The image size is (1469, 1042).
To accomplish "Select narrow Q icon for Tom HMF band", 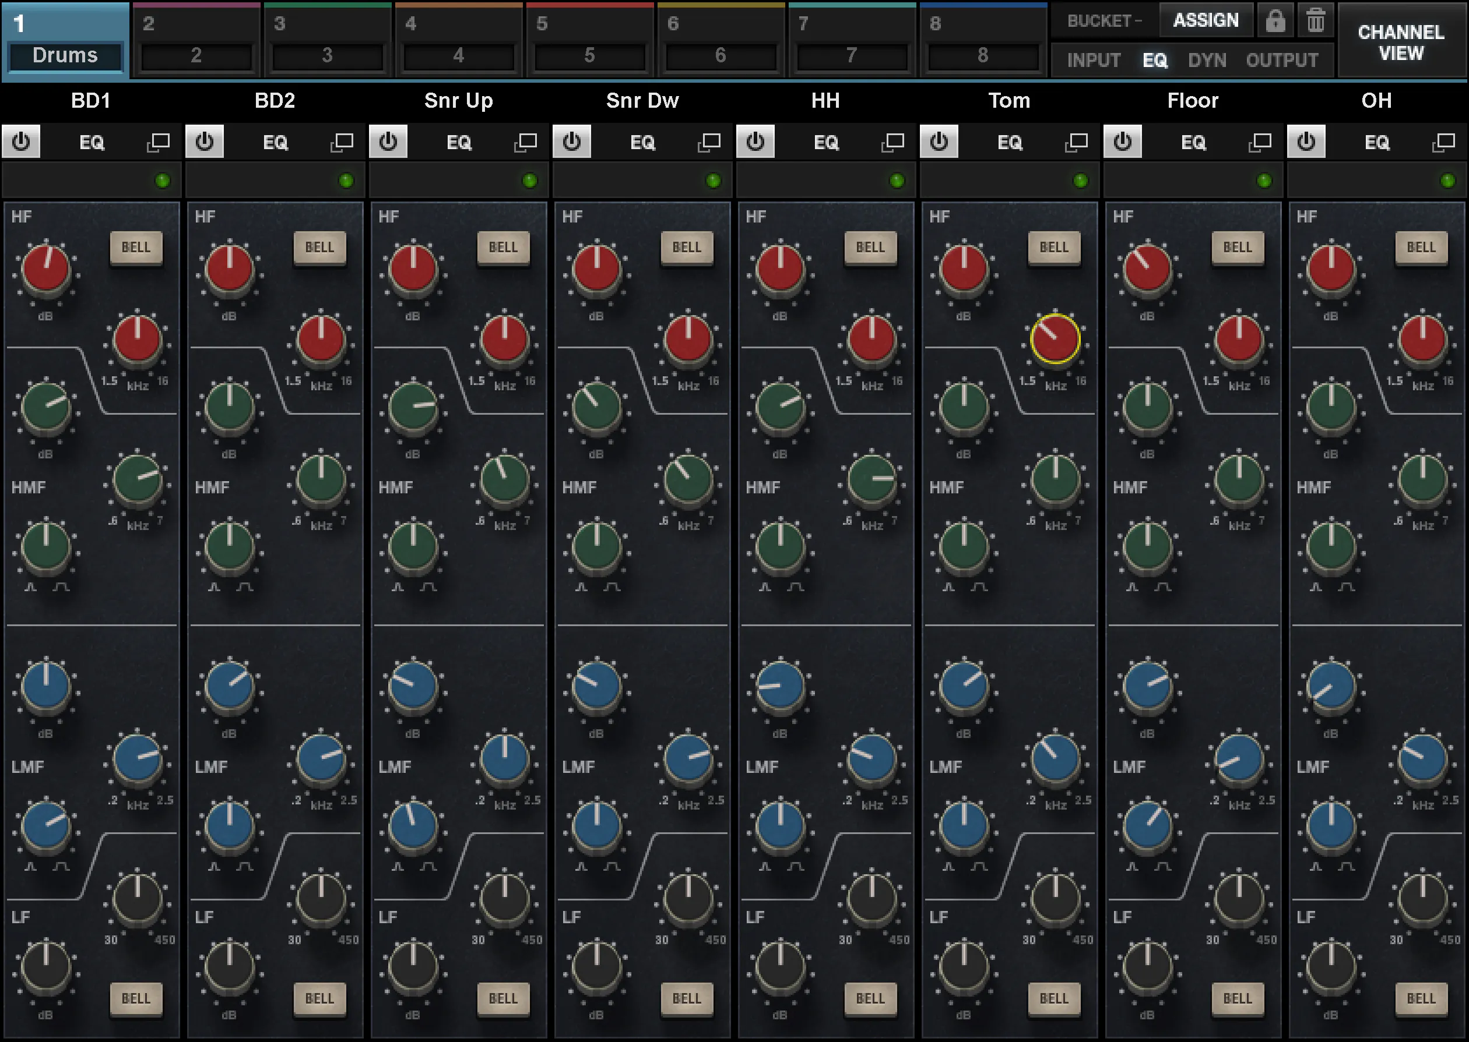I will point(948,587).
